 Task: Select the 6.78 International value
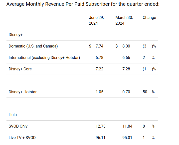tap(99, 57)
